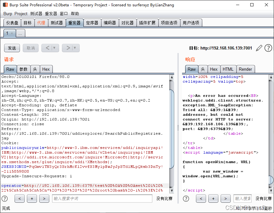Select the request 头 headers tab
Screen dimensions: 274x213
(x=35, y=69)
